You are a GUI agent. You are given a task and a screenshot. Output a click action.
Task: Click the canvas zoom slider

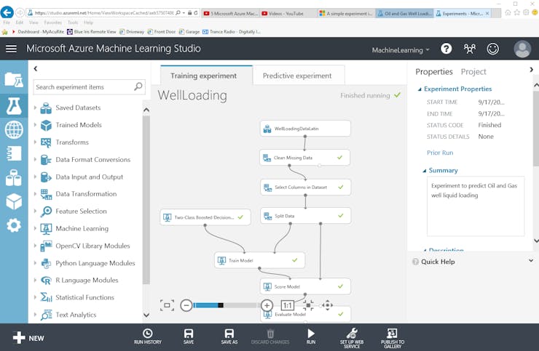pos(226,305)
